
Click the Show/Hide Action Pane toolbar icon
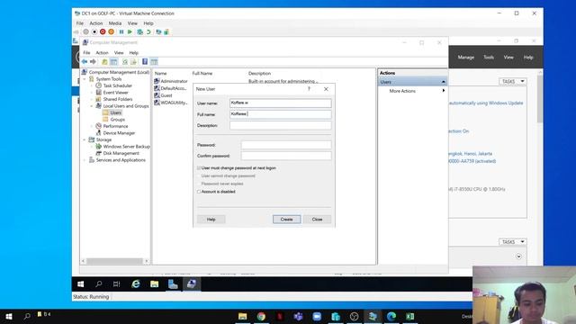tap(154, 62)
